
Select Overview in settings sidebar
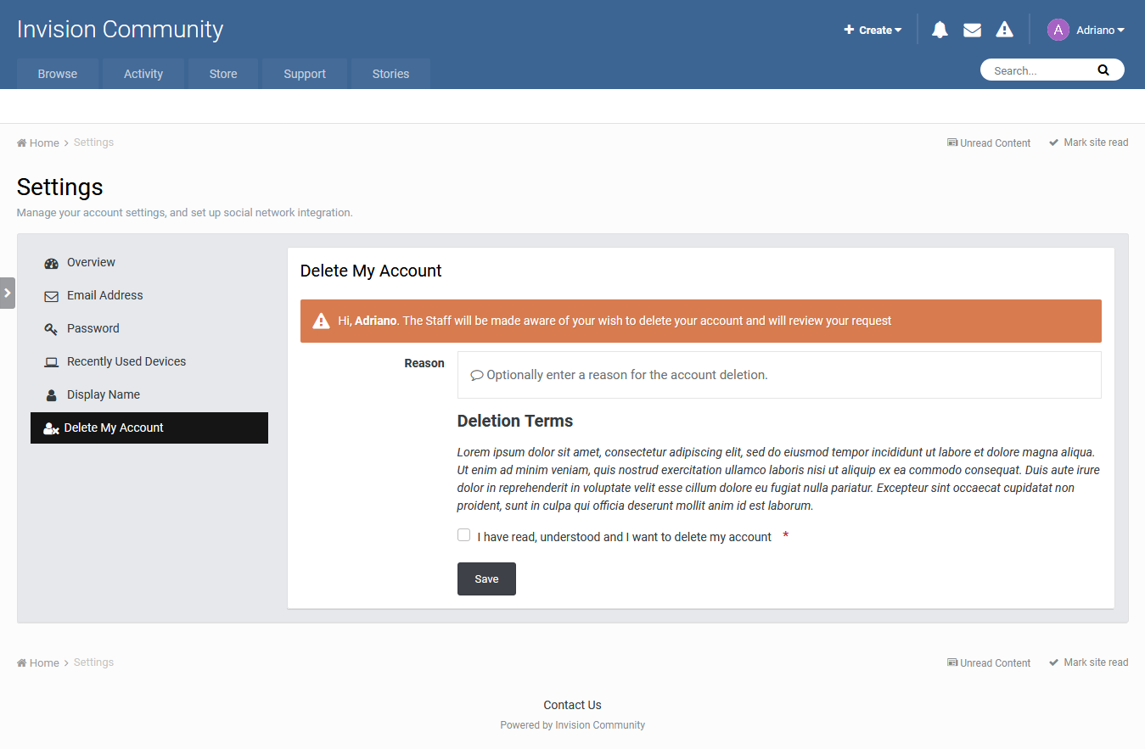pyautogui.click(x=149, y=263)
